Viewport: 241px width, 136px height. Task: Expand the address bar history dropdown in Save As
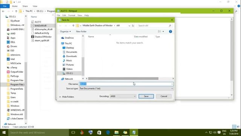(x=129, y=26)
